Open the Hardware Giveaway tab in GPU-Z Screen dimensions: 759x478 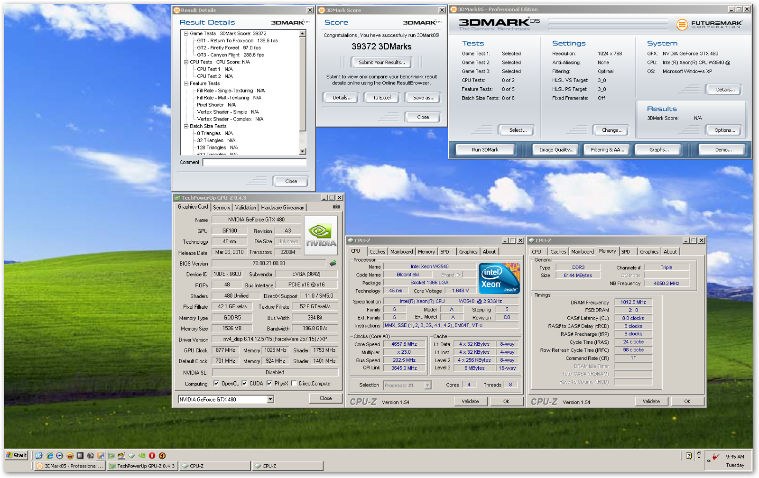click(x=283, y=208)
